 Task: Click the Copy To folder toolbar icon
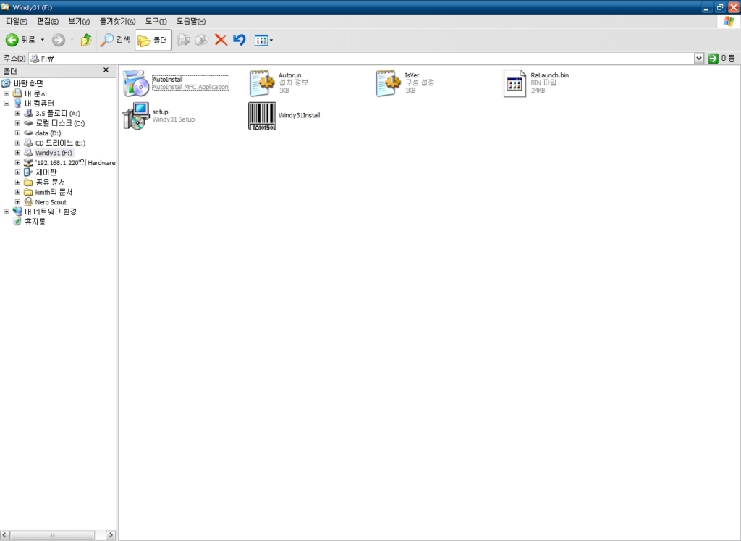pyautogui.click(x=202, y=41)
